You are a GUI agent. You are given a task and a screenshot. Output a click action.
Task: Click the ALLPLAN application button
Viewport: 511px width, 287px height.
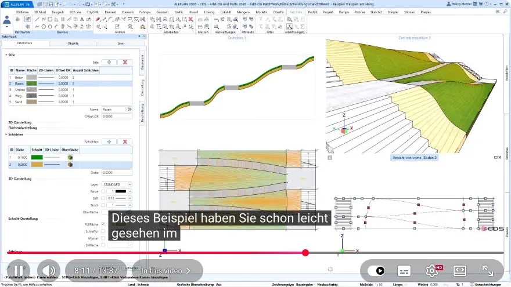click(17, 4)
